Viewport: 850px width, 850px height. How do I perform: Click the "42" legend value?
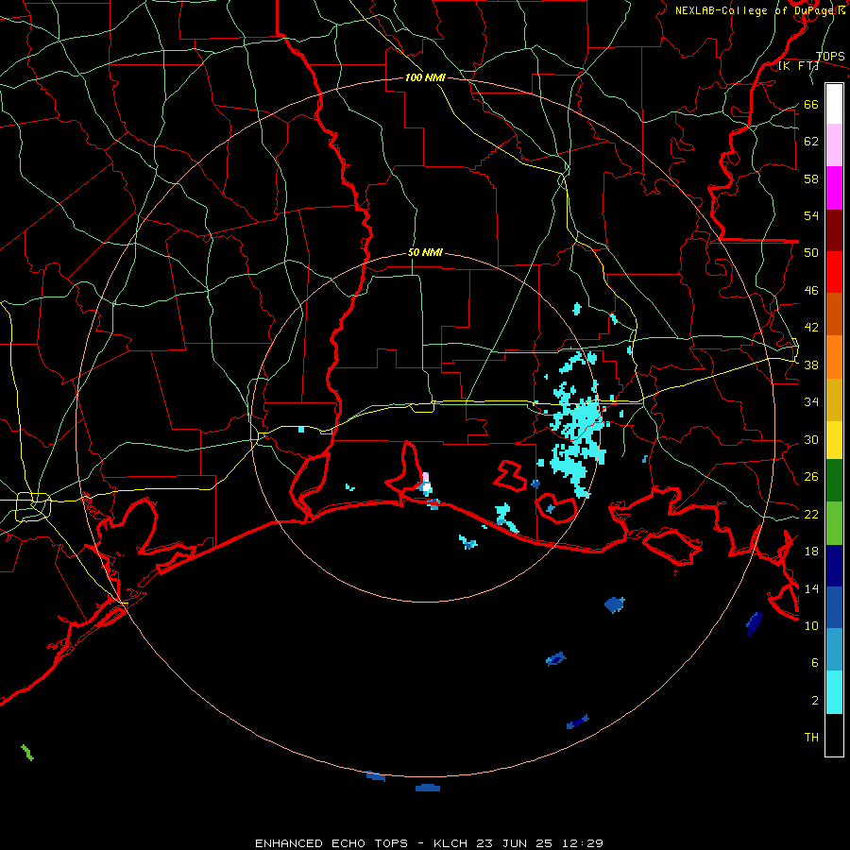[x=811, y=328]
